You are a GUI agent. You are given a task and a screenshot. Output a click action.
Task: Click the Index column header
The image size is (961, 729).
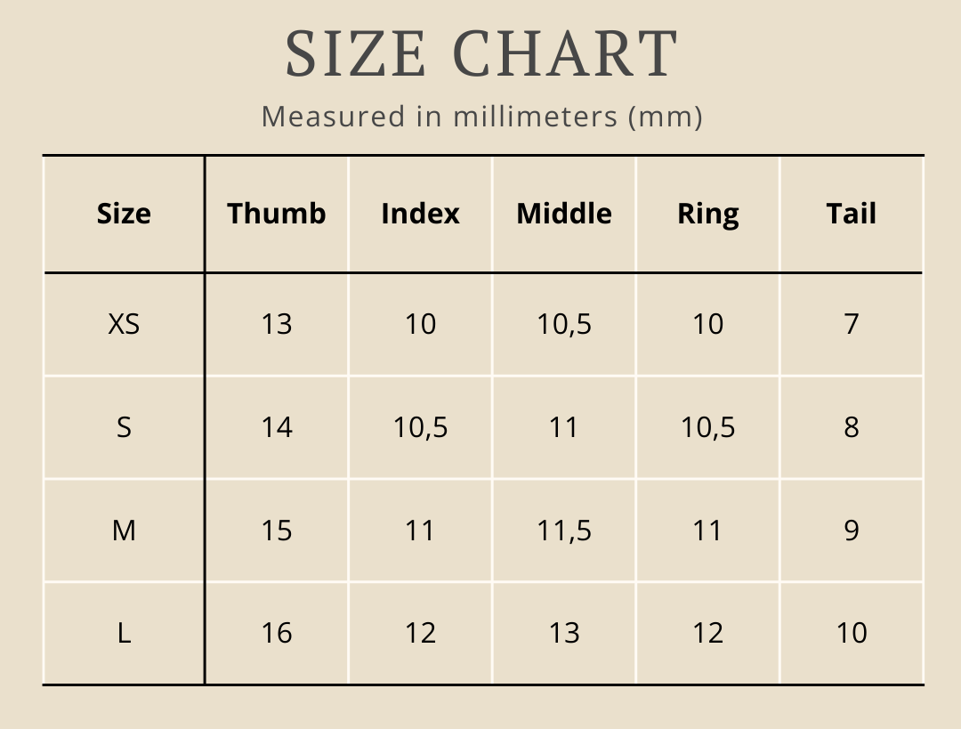point(420,214)
